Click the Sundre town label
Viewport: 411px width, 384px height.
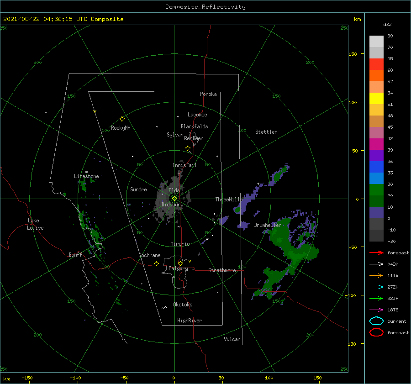[x=138, y=189]
